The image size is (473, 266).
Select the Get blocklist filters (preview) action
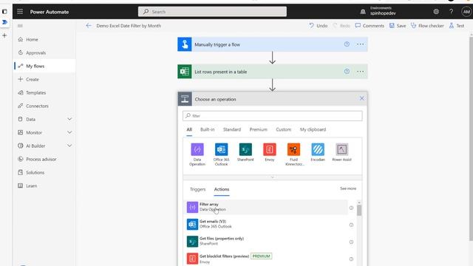coord(267,259)
